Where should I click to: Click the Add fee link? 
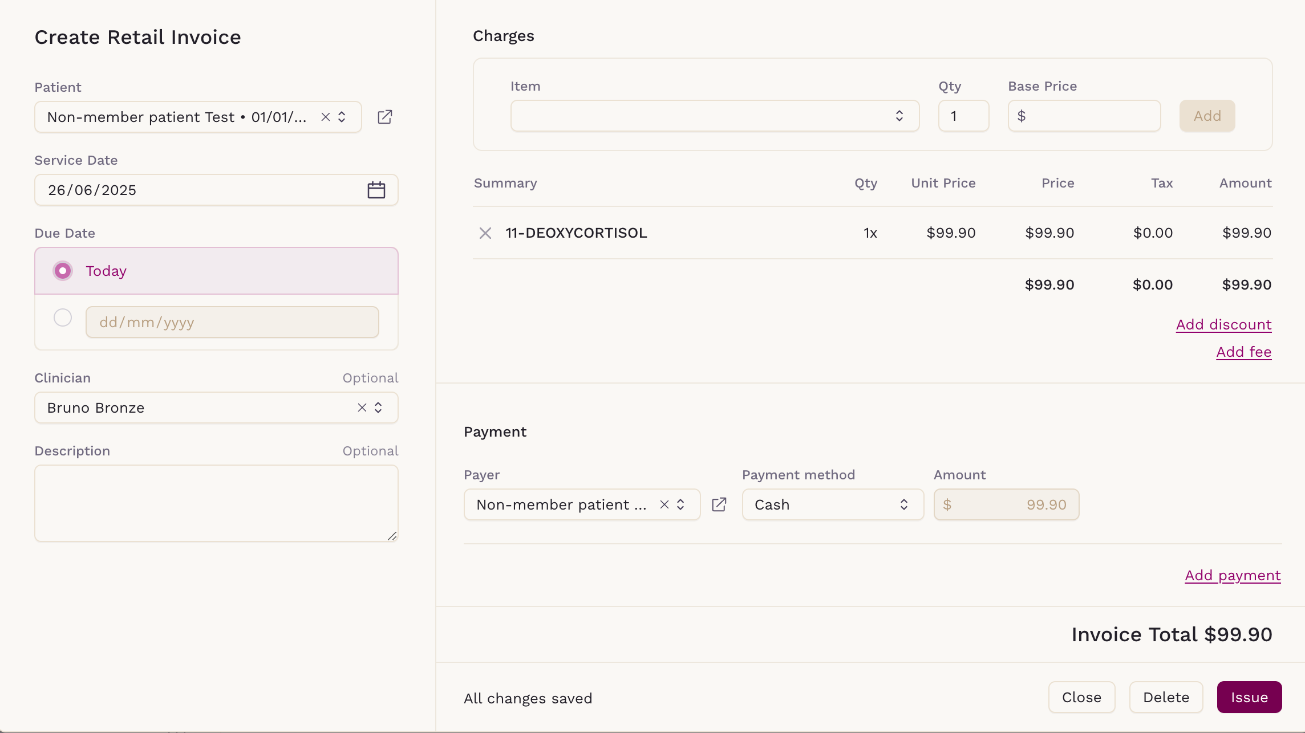tap(1244, 352)
